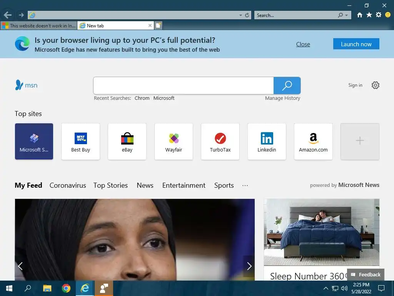Click the Microsoft Edge logo in the banner
The height and width of the screenshot is (296, 394).
tap(22, 44)
